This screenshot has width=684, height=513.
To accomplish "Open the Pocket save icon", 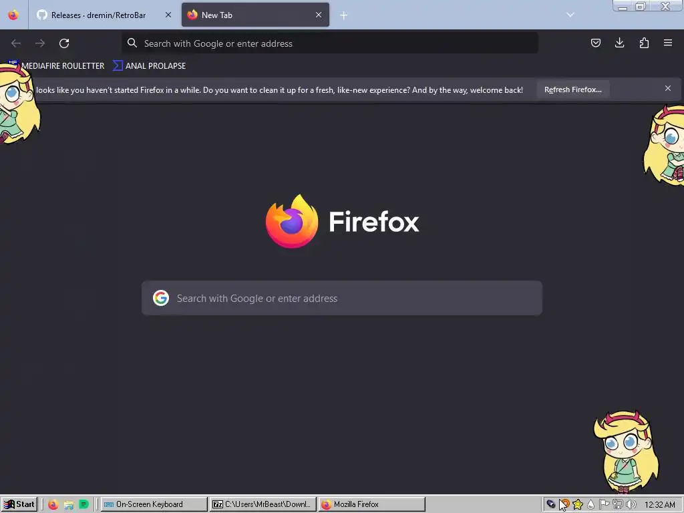I will tap(595, 43).
